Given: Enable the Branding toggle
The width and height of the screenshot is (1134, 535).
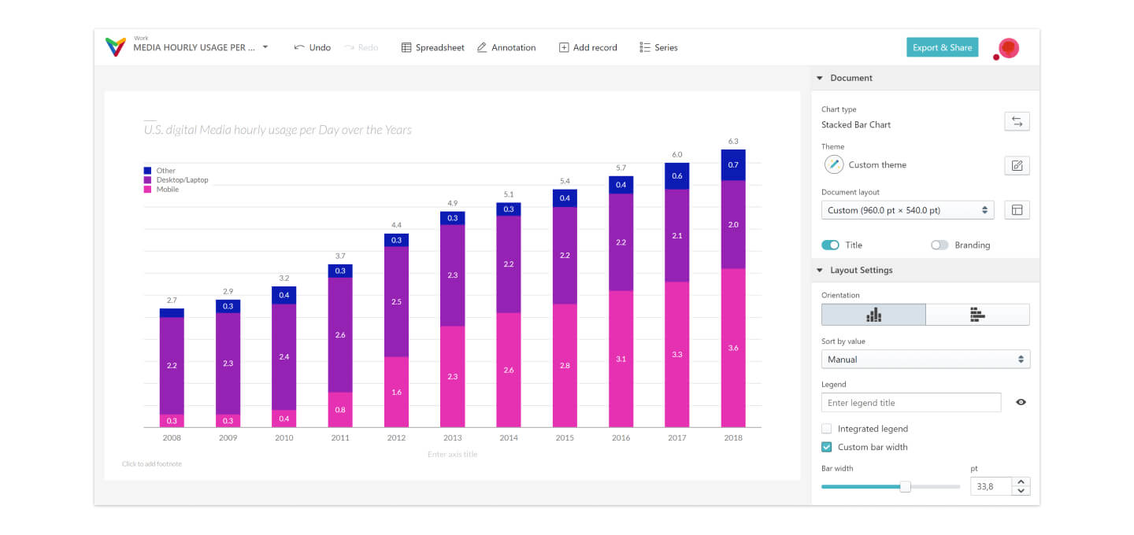Looking at the screenshot, I should (939, 245).
